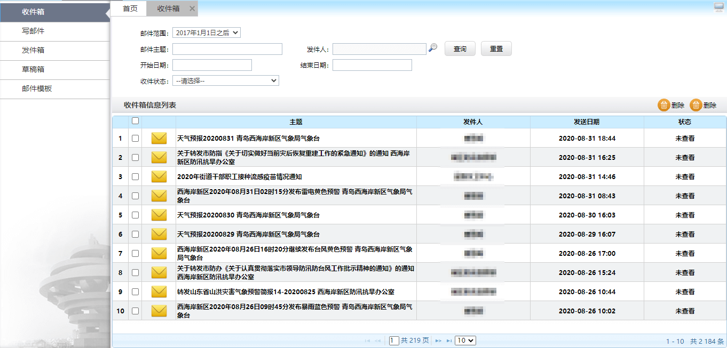
Task: Click the leftmost orange trash delete icon
Action: (x=663, y=106)
